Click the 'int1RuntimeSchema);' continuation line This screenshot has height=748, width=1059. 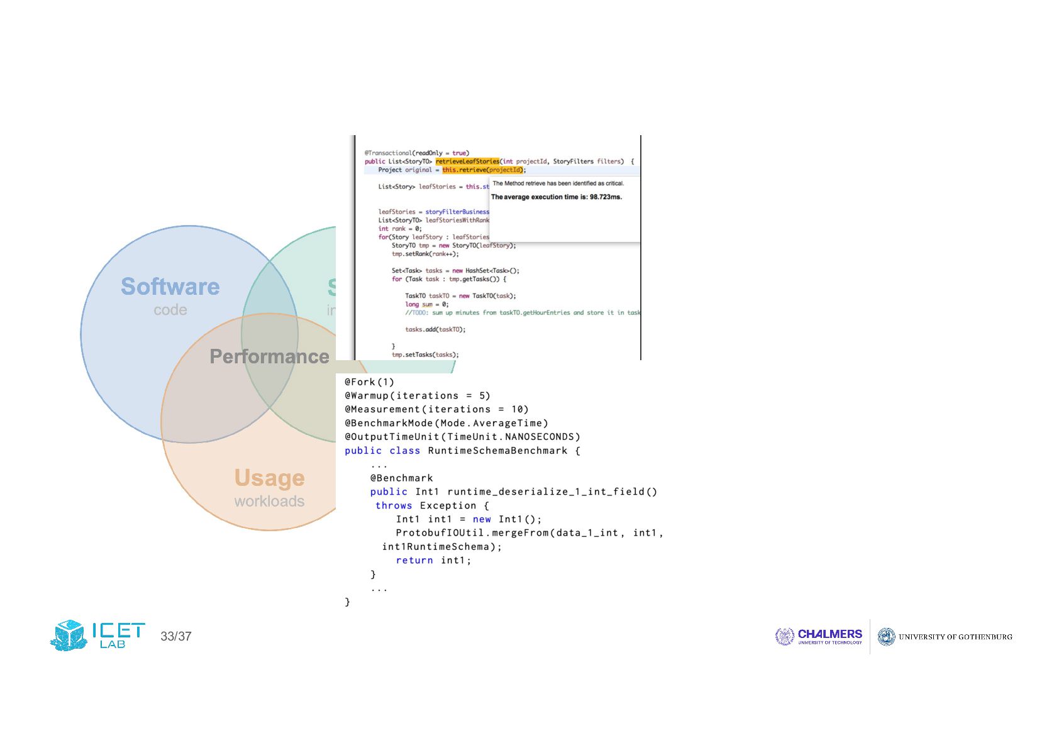pos(442,547)
